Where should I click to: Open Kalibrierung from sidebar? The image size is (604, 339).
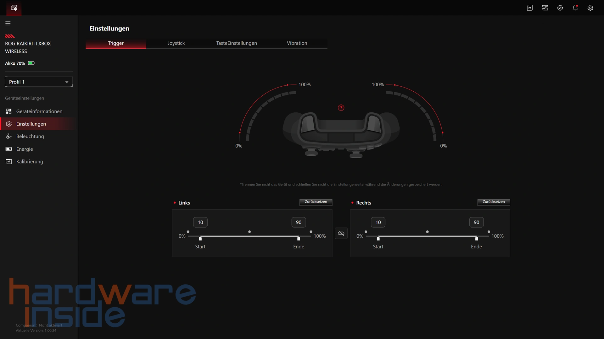click(x=30, y=161)
